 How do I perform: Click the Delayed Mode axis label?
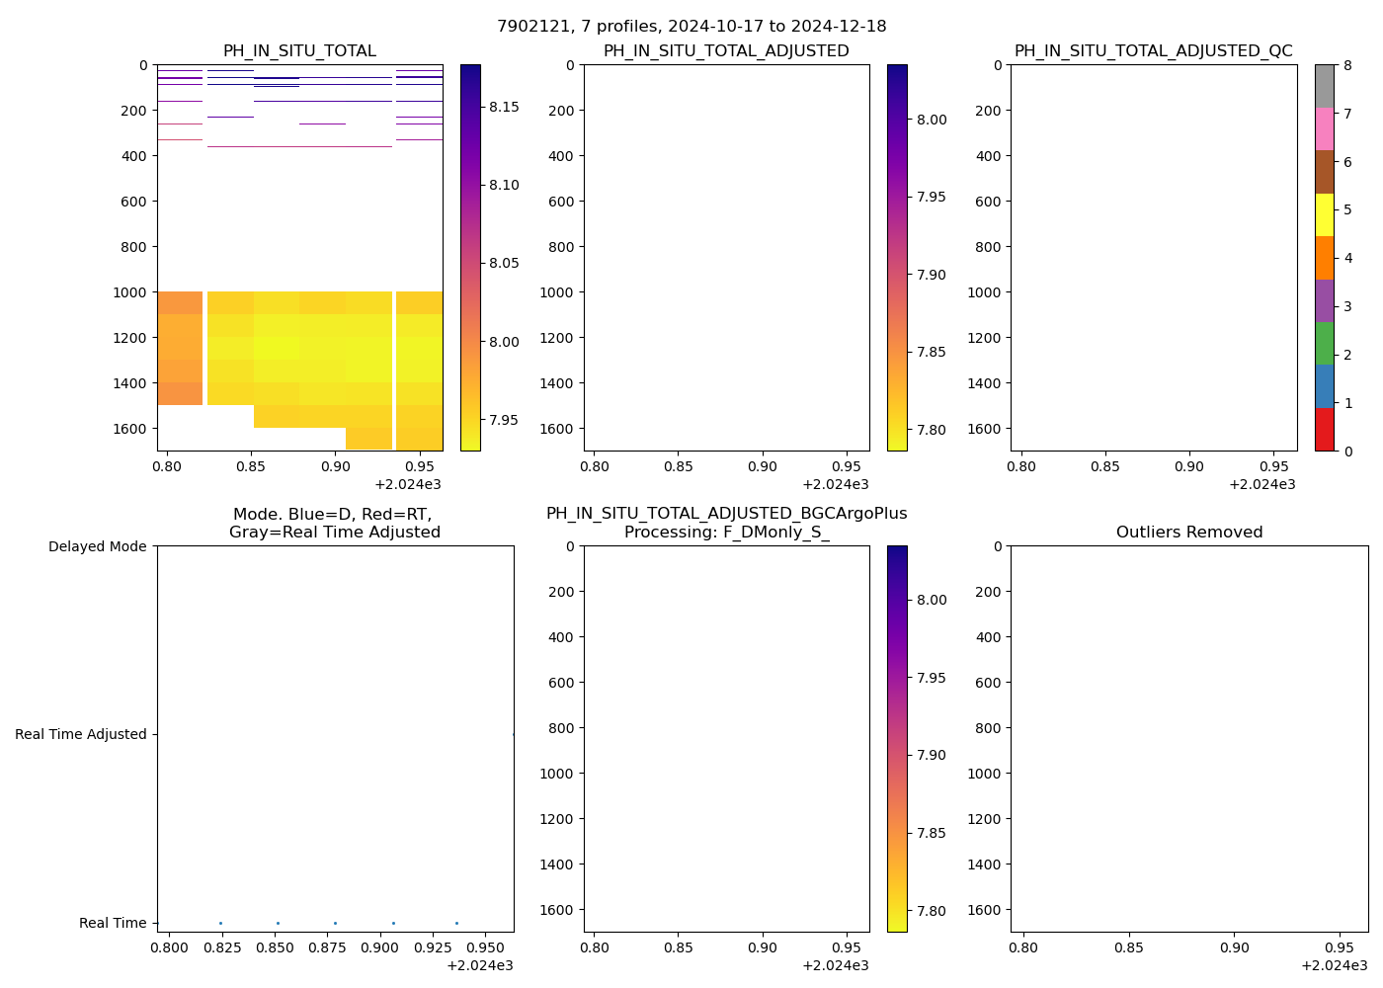[x=97, y=546]
